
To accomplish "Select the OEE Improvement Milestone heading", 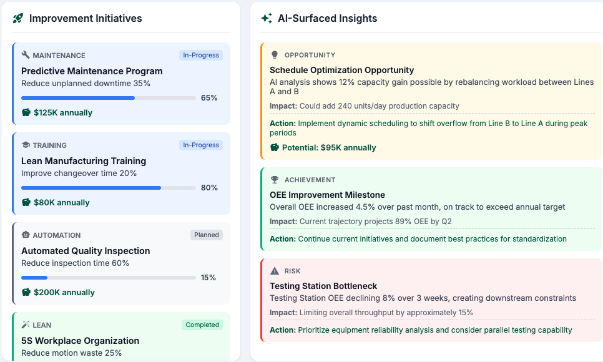I will coord(327,195).
